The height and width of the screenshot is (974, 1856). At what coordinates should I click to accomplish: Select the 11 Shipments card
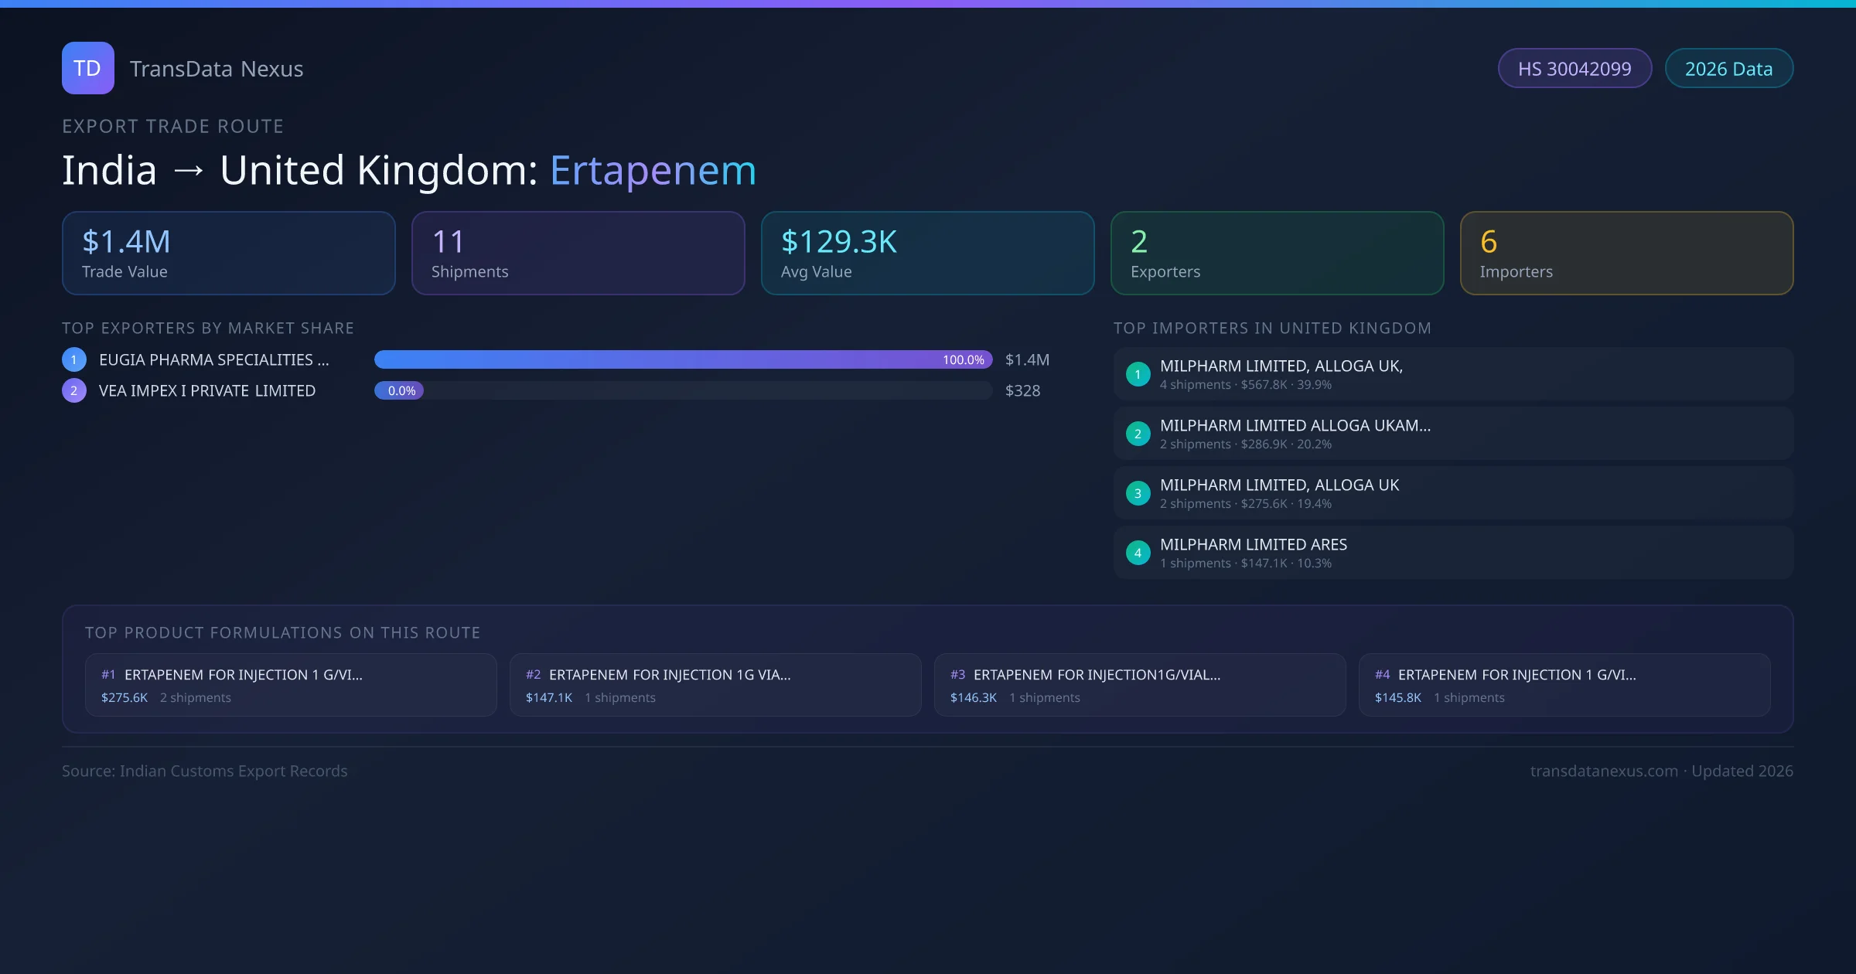[x=578, y=254]
